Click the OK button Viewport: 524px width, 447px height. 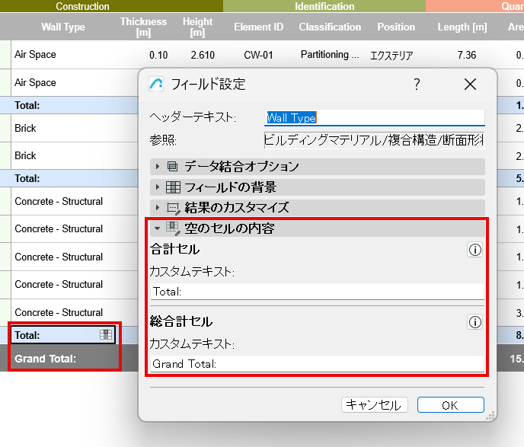tap(450, 405)
